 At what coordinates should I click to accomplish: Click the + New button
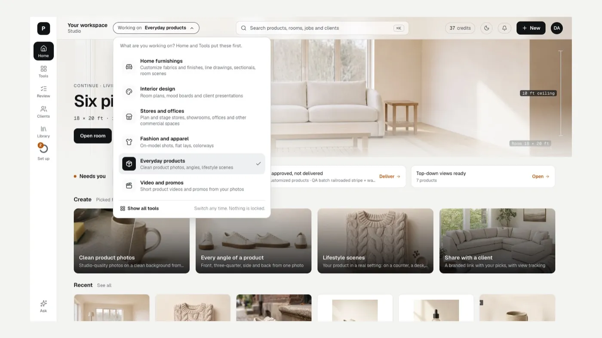[x=531, y=28]
